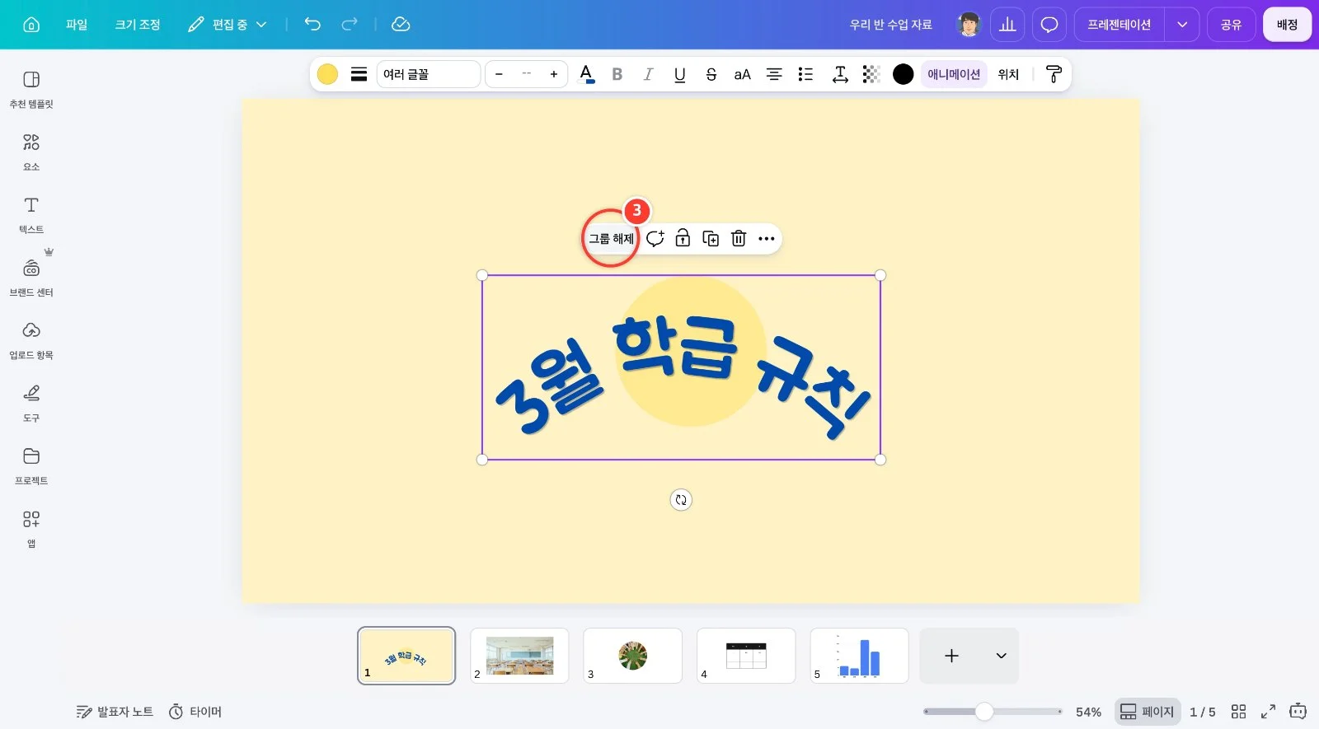Toggle bold formatting
The image size is (1319, 729).
point(617,74)
